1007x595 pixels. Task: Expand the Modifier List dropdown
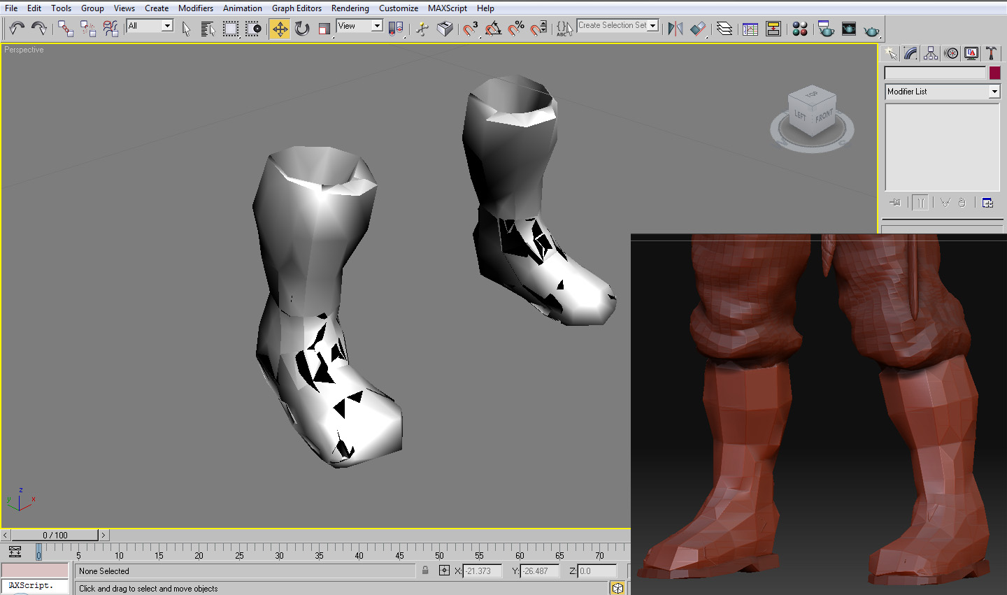[994, 92]
